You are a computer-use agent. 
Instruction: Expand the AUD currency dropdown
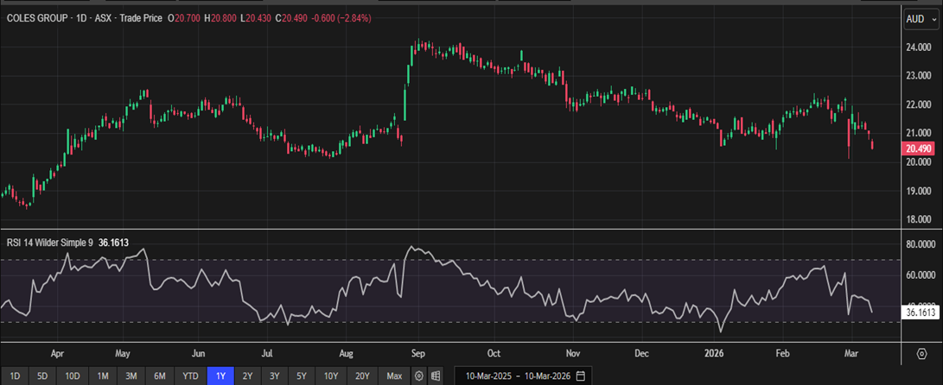pos(920,18)
